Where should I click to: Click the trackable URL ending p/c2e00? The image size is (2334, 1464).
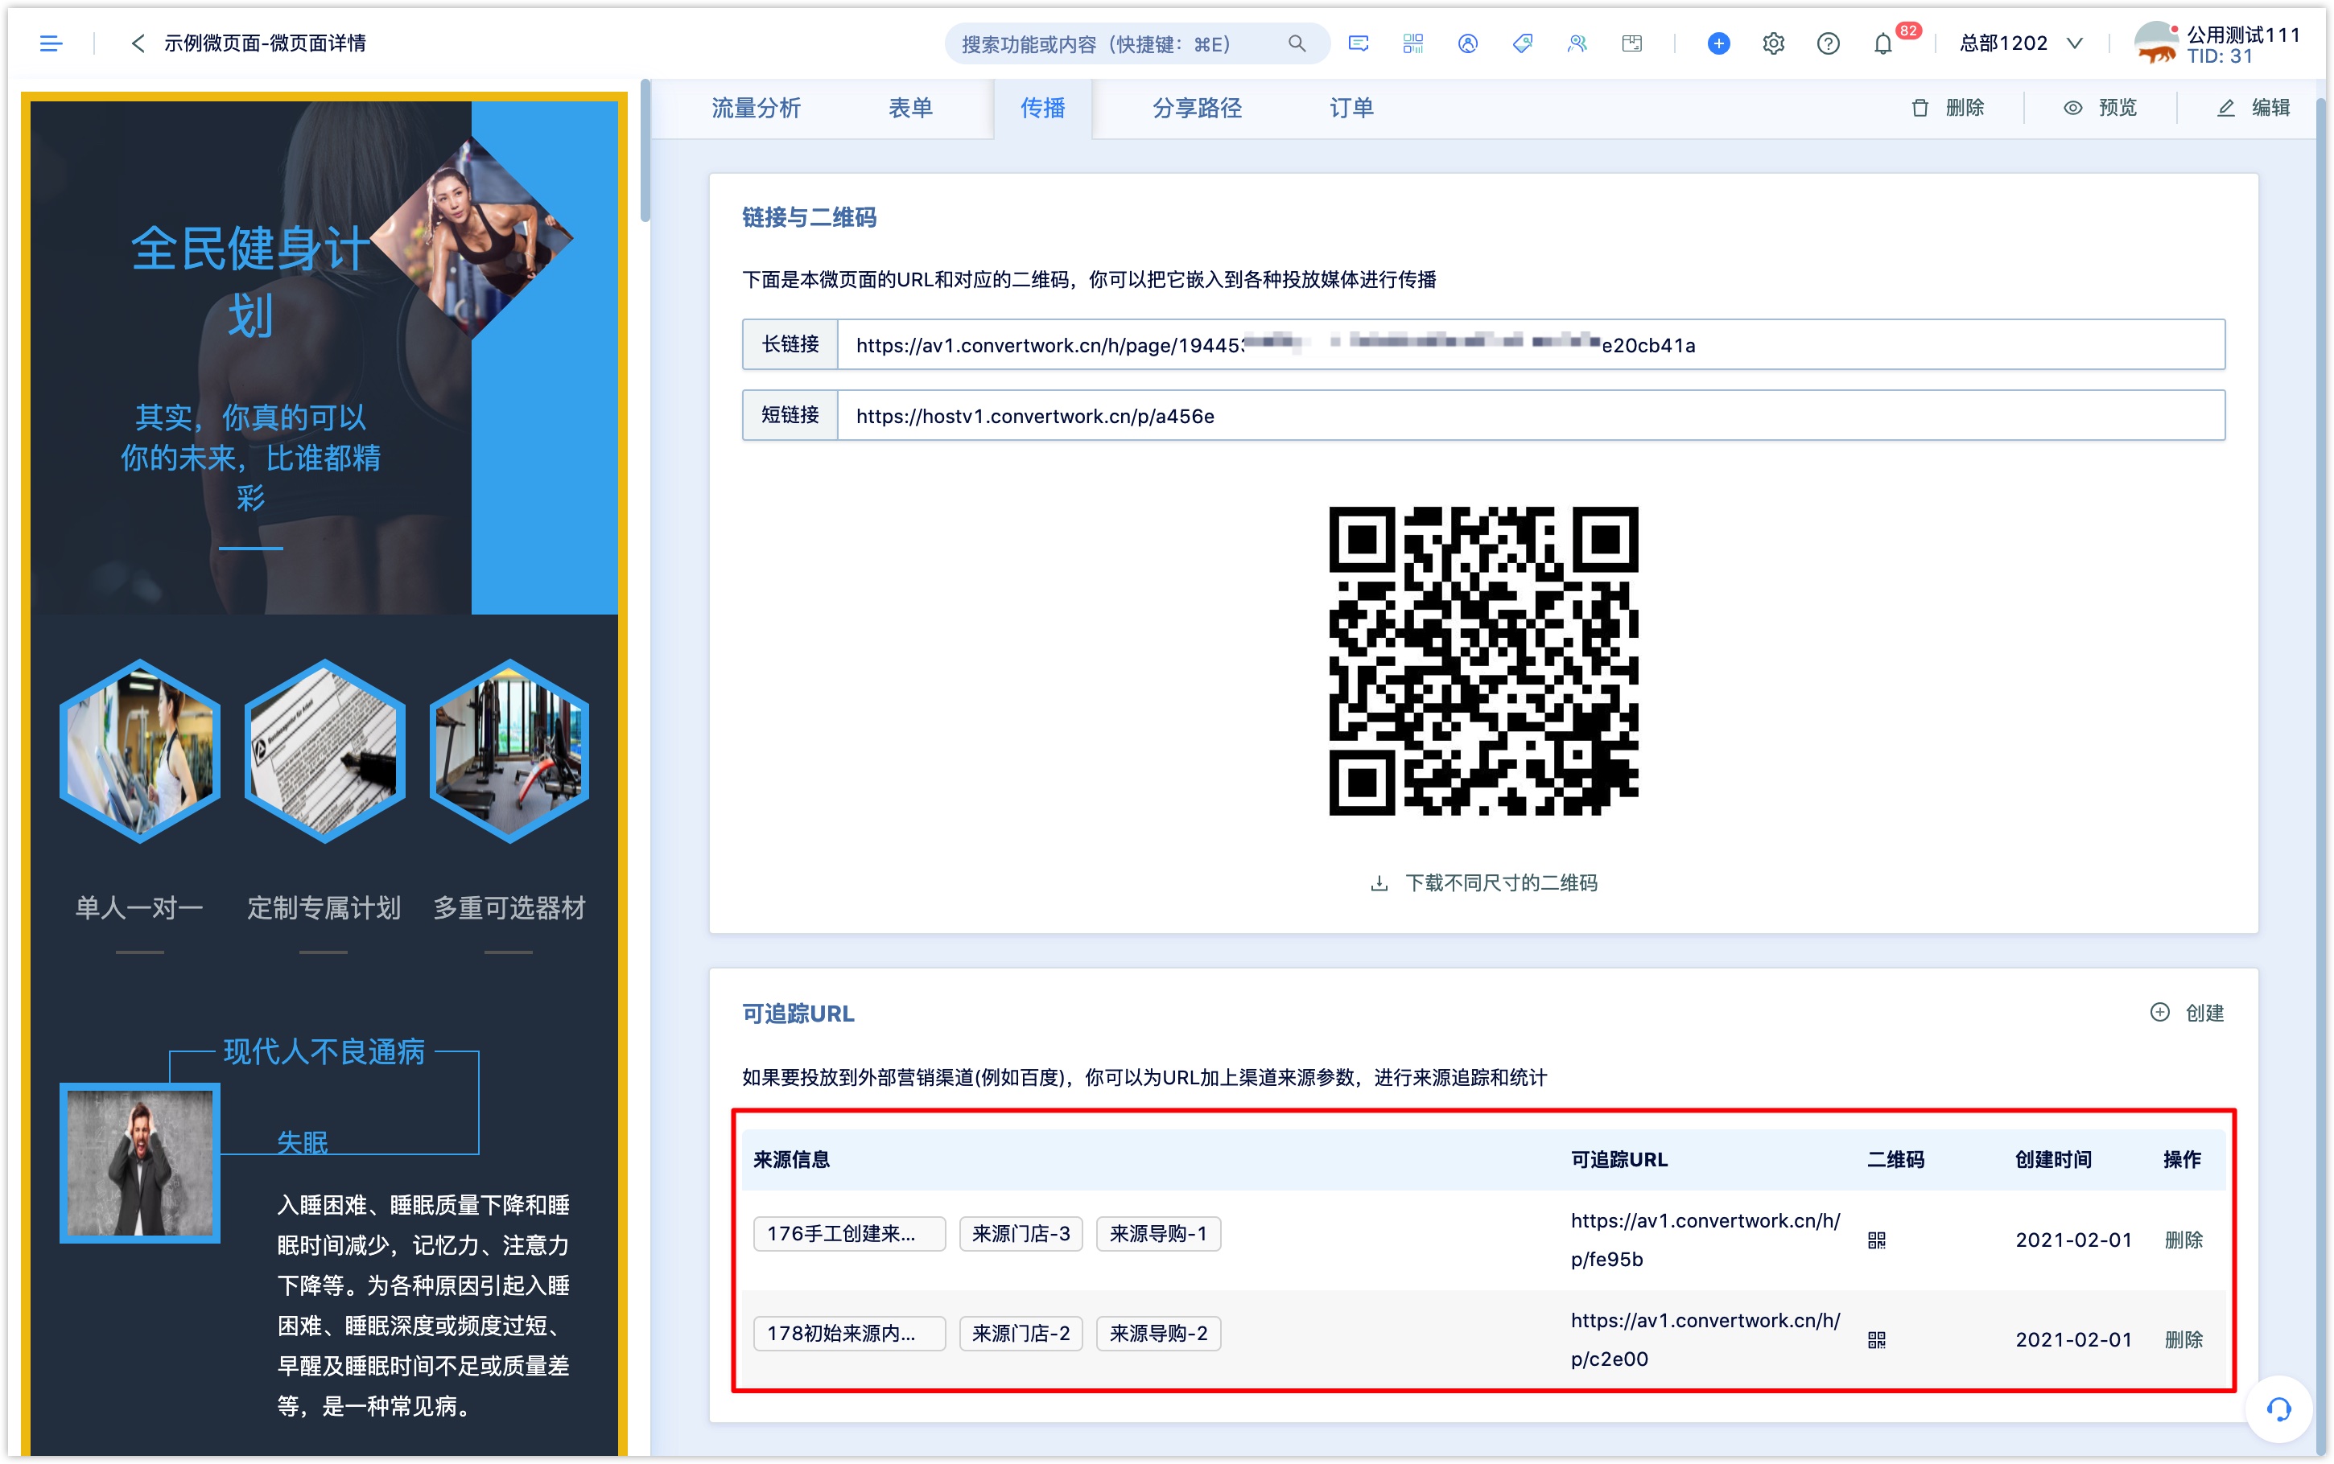pos(1705,1339)
